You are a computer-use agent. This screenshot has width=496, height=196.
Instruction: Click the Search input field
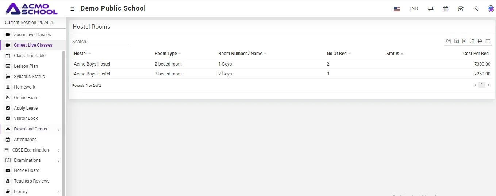(101, 42)
